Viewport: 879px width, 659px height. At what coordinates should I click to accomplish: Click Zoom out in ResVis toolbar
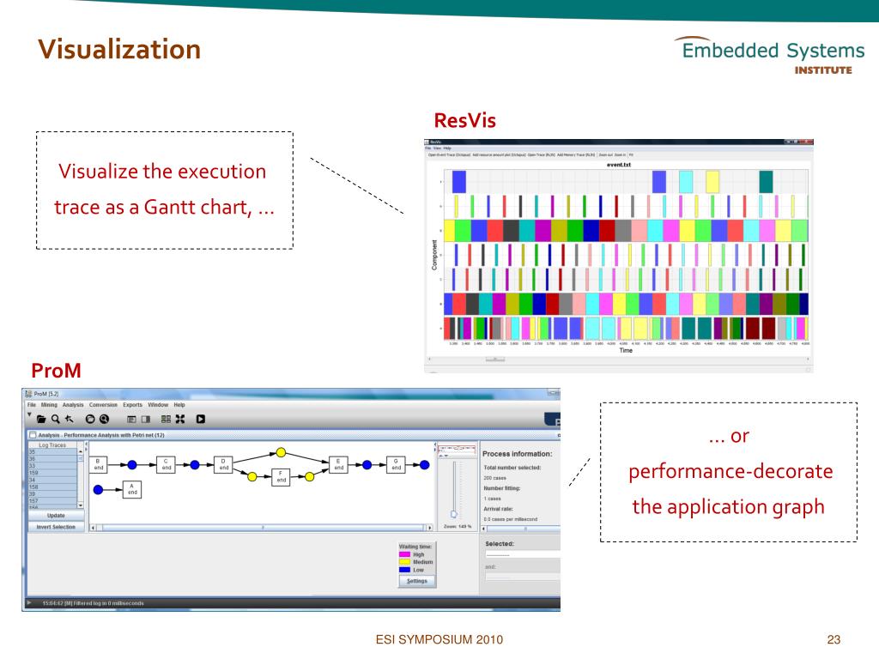click(x=605, y=154)
